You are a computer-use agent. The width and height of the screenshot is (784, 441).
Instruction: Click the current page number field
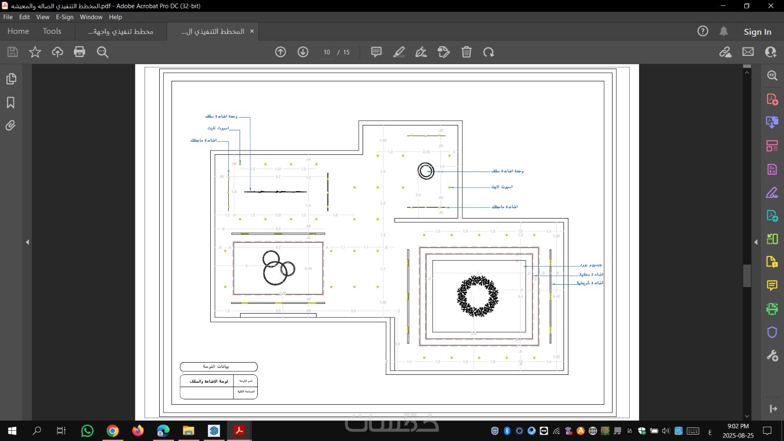[x=327, y=52]
